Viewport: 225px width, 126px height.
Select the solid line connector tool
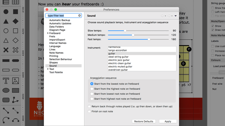coord(6,111)
